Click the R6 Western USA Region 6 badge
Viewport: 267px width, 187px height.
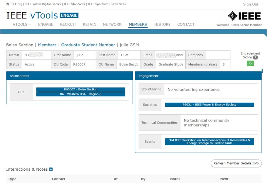pos(81,94)
